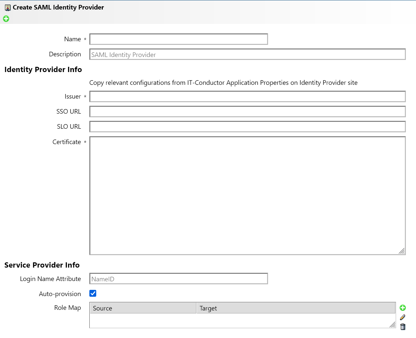
Task: Click the green add icon below the title
Action: point(6,19)
